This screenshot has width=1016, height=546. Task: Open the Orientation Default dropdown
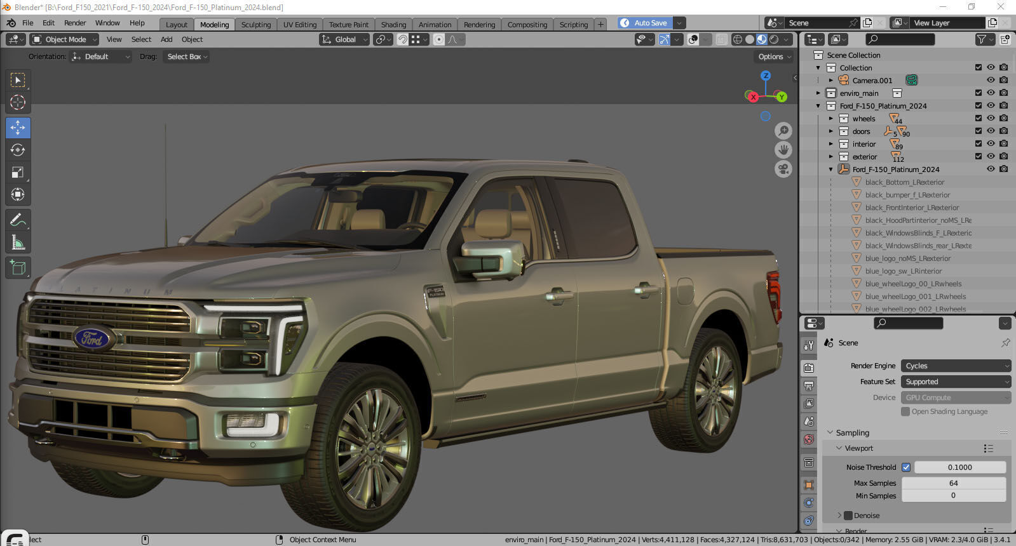(x=100, y=57)
